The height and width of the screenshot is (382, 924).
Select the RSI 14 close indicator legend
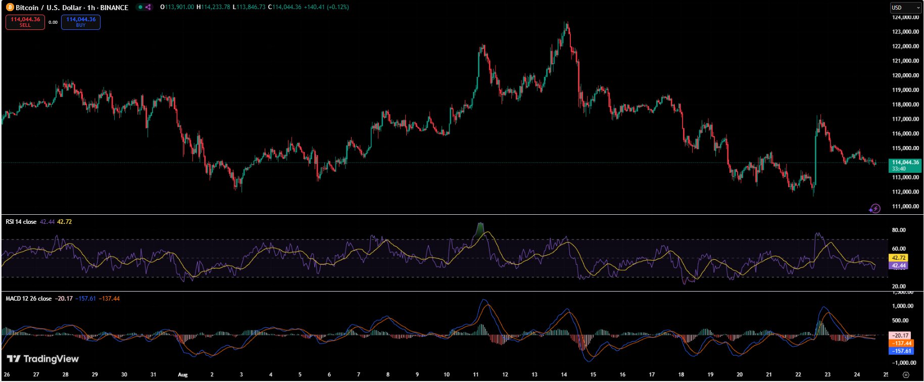(x=21, y=222)
